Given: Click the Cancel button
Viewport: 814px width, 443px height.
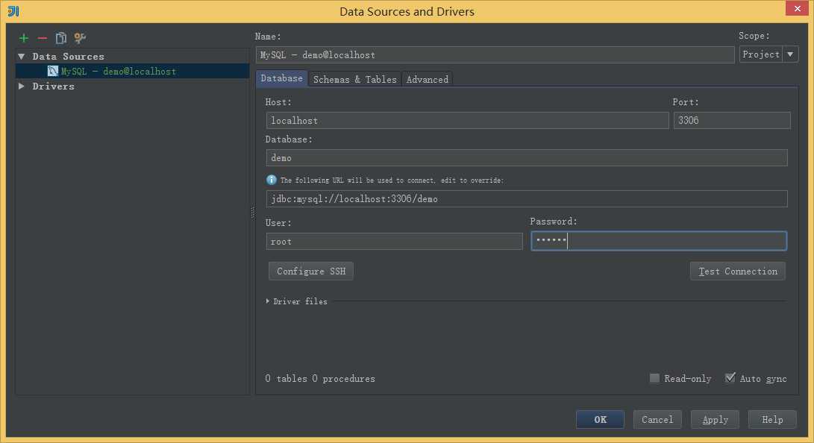Looking at the screenshot, I should pyautogui.click(x=657, y=419).
